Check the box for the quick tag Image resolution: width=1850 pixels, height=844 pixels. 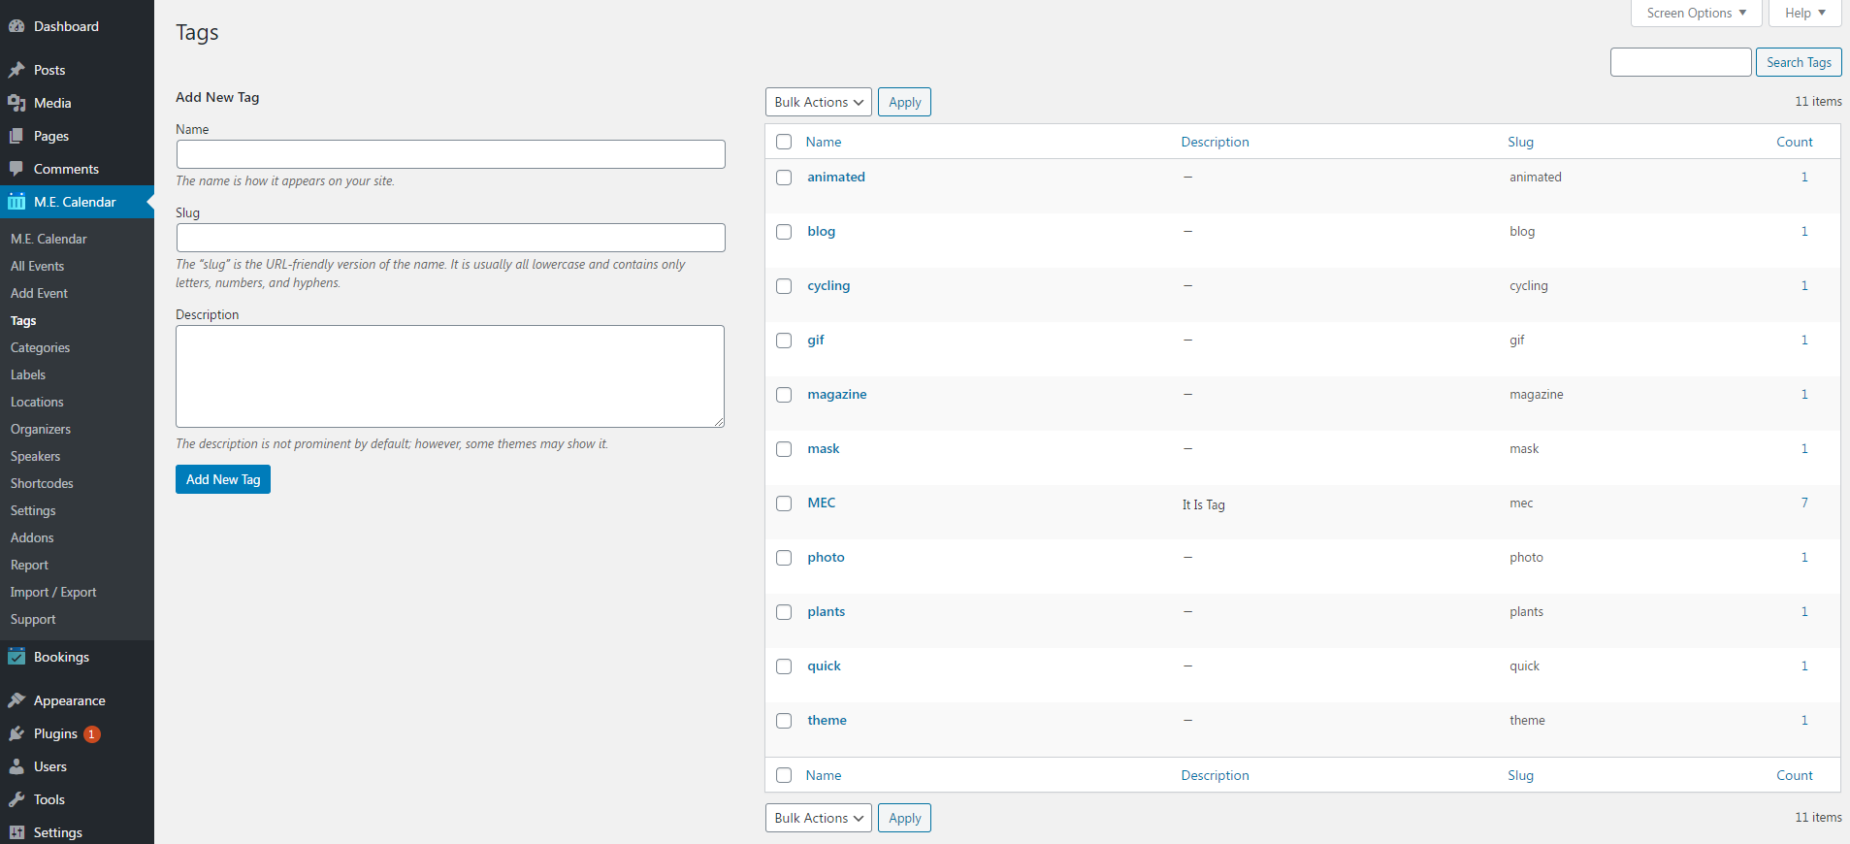784,666
